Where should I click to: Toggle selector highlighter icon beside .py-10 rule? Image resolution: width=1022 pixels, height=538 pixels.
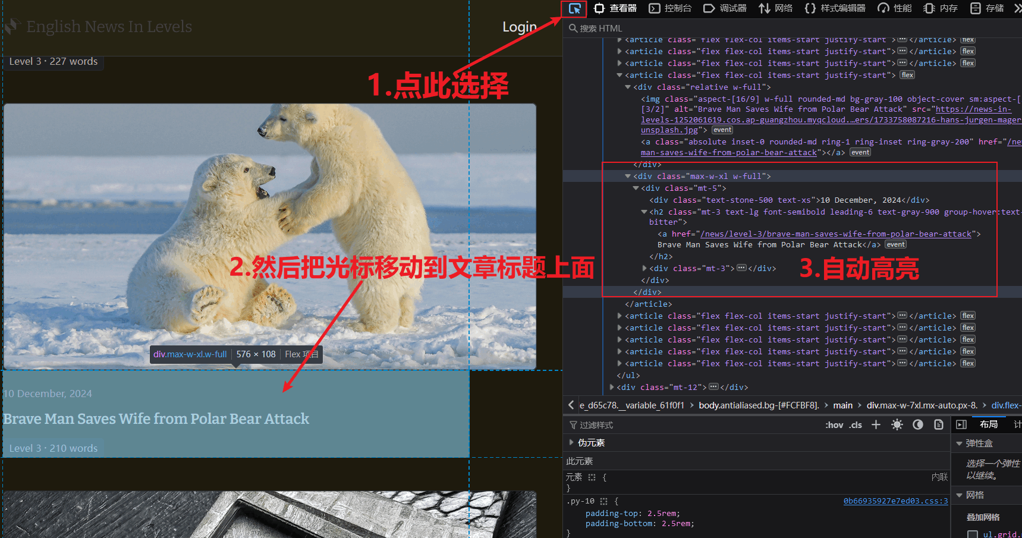604,501
